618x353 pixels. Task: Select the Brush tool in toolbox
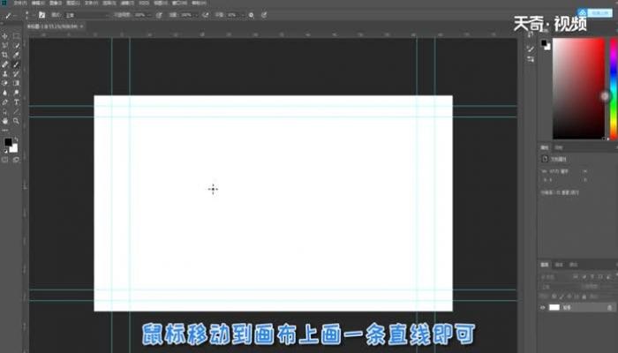tap(16, 64)
